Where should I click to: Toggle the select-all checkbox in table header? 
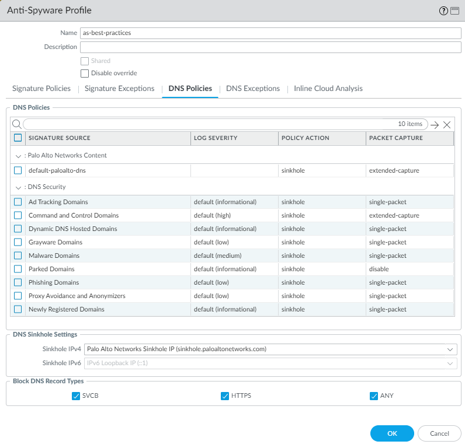pos(18,138)
